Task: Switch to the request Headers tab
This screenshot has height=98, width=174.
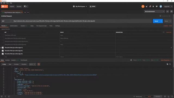Action: pyautogui.click(x=24, y=26)
